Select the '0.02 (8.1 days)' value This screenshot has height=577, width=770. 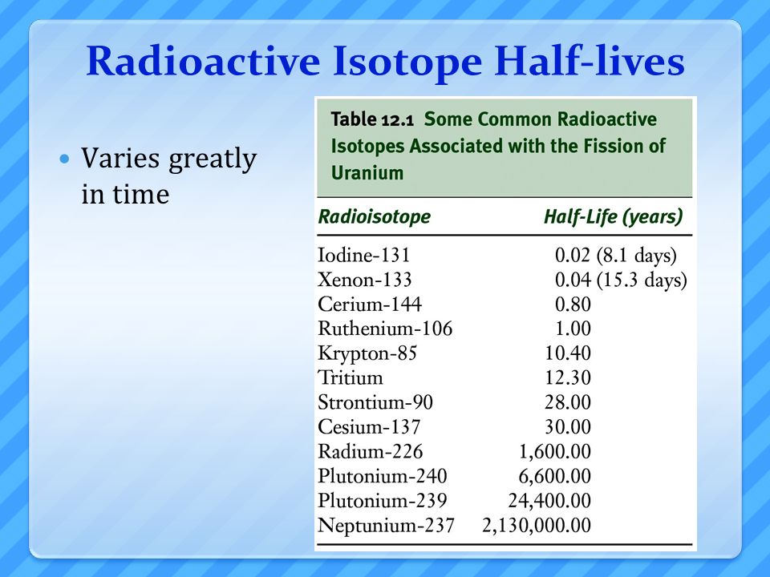[616, 256]
